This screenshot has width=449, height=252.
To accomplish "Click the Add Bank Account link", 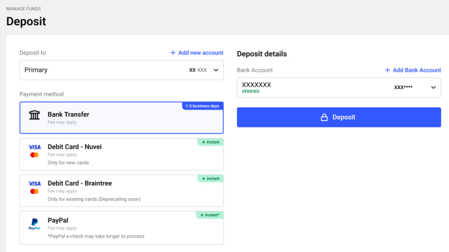I will pos(417,70).
